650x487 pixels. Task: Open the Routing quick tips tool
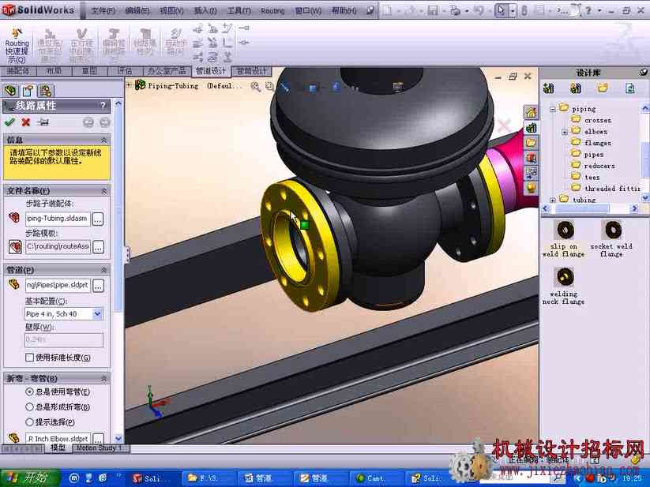coord(17,46)
